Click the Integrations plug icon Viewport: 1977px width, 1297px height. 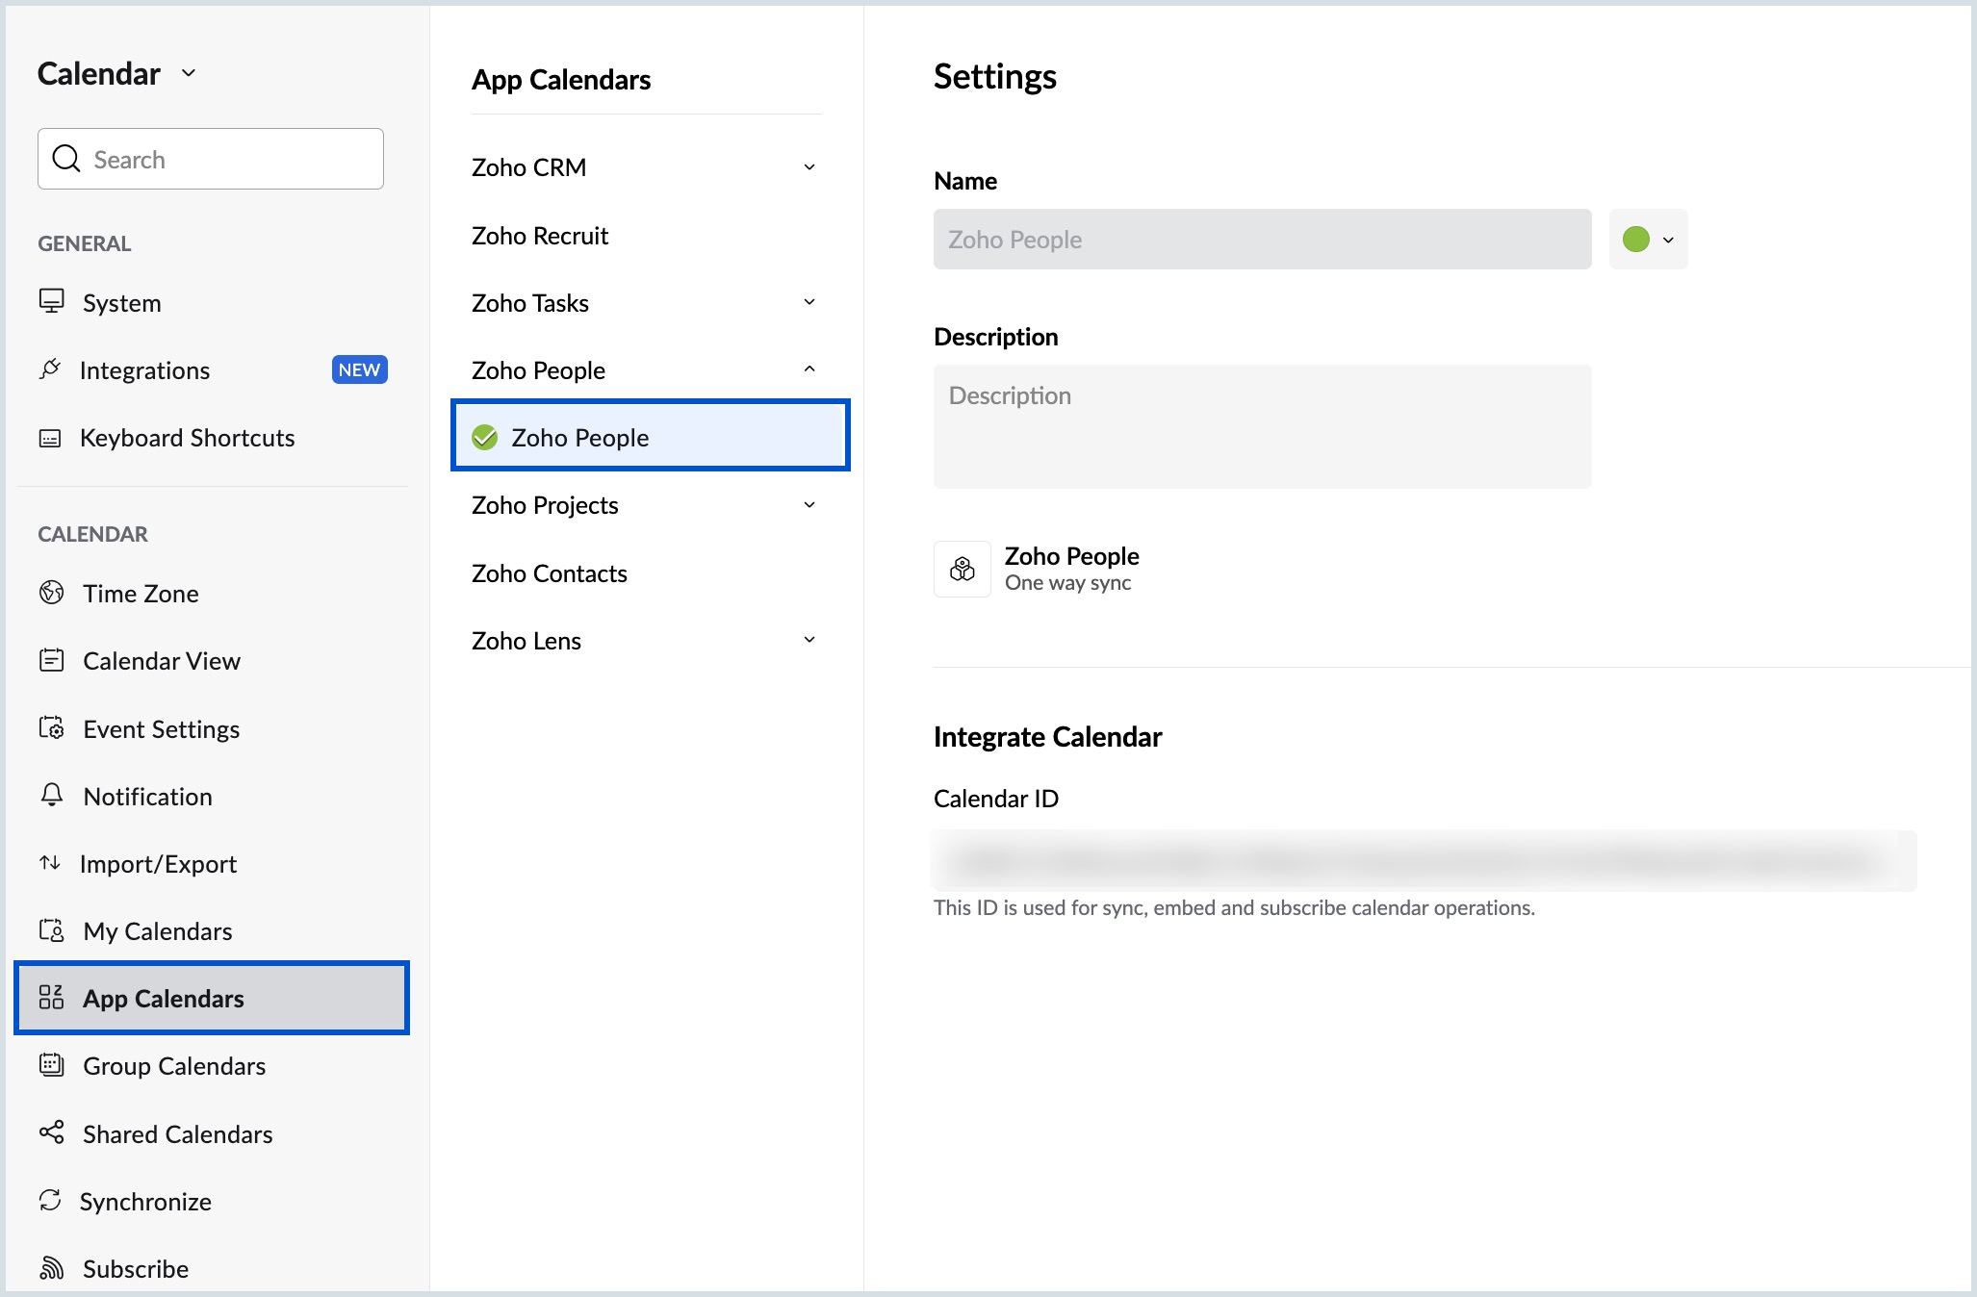[x=50, y=369]
